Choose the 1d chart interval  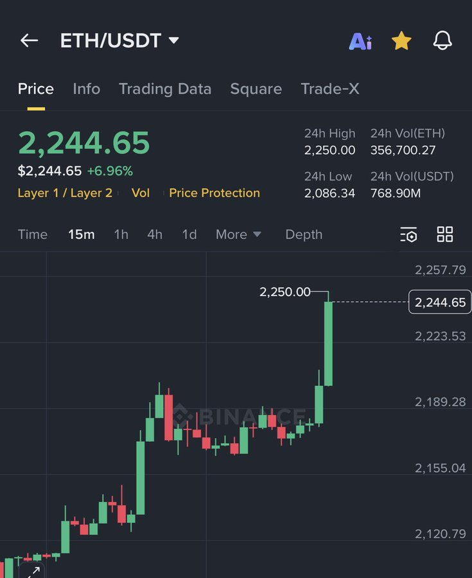(x=189, y=235)
